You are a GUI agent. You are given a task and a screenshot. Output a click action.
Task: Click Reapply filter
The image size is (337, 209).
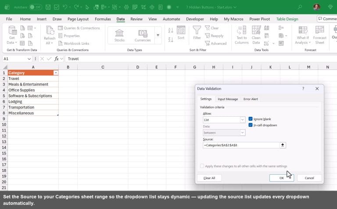tap(214, 36)
